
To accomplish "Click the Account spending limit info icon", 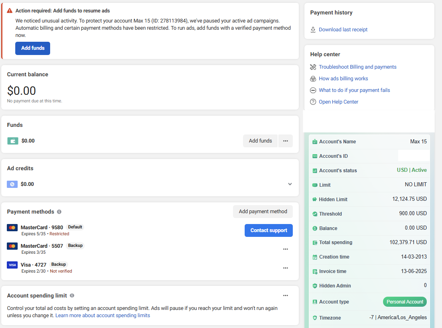I will coord(72,295).
